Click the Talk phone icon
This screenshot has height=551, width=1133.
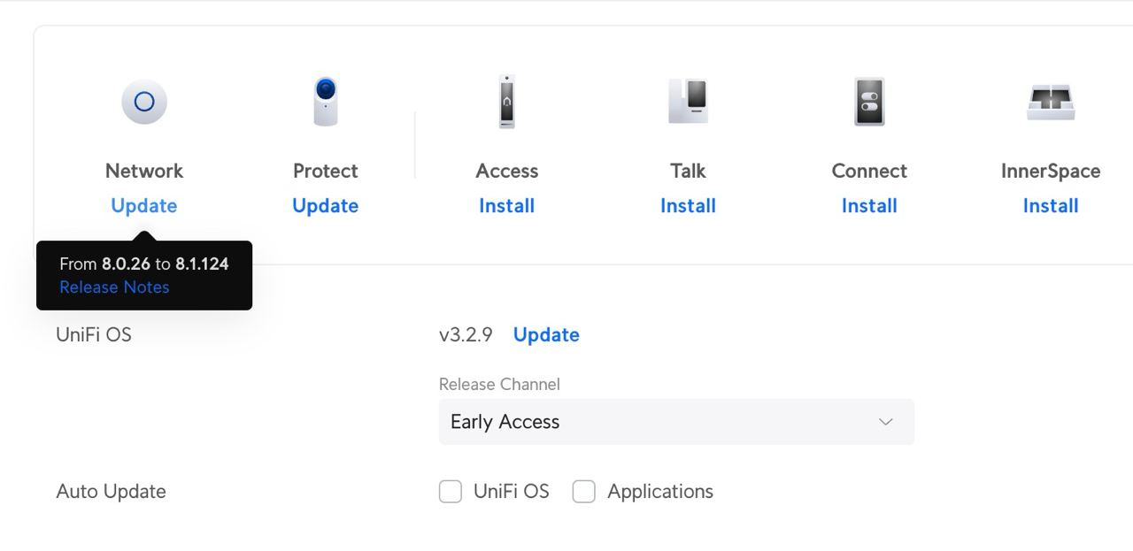coord(688,101)
